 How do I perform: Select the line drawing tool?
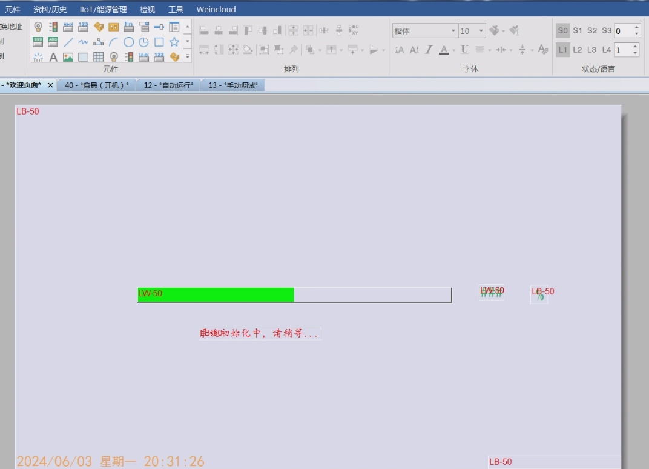click(x=68, y=42)
